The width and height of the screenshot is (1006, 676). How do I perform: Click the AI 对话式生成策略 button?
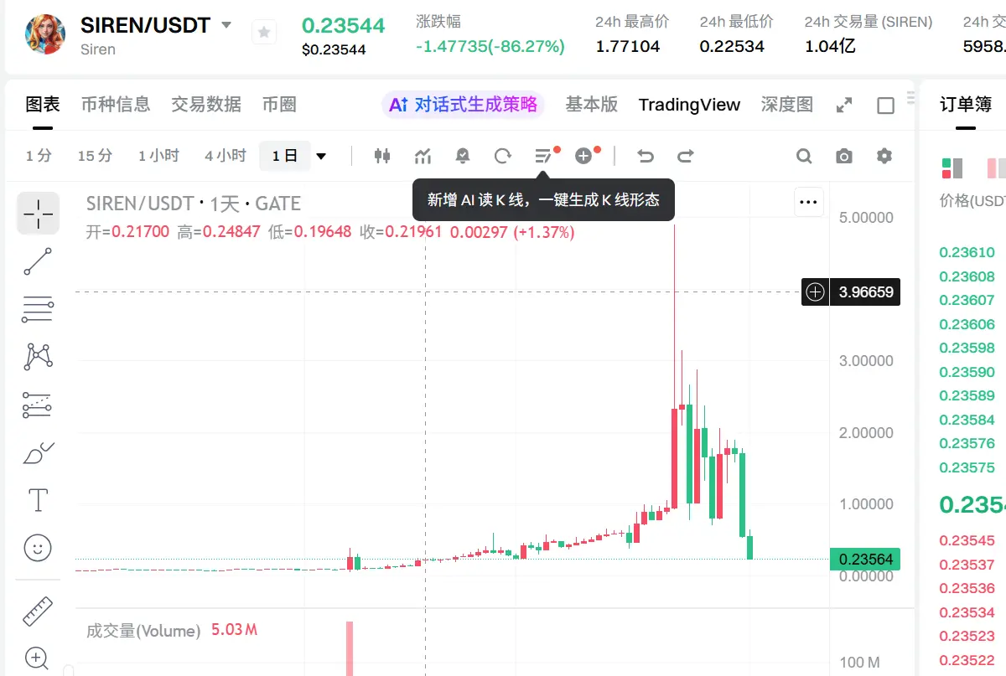coord(463,105)
